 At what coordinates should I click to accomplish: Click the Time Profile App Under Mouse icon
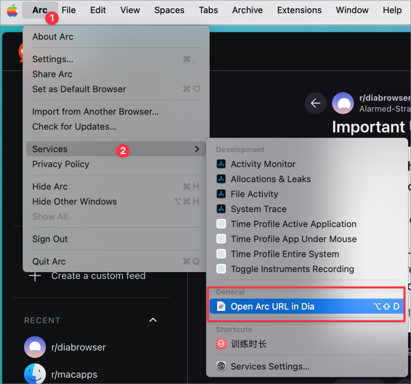pyautogui.click(x=221, y=239)
